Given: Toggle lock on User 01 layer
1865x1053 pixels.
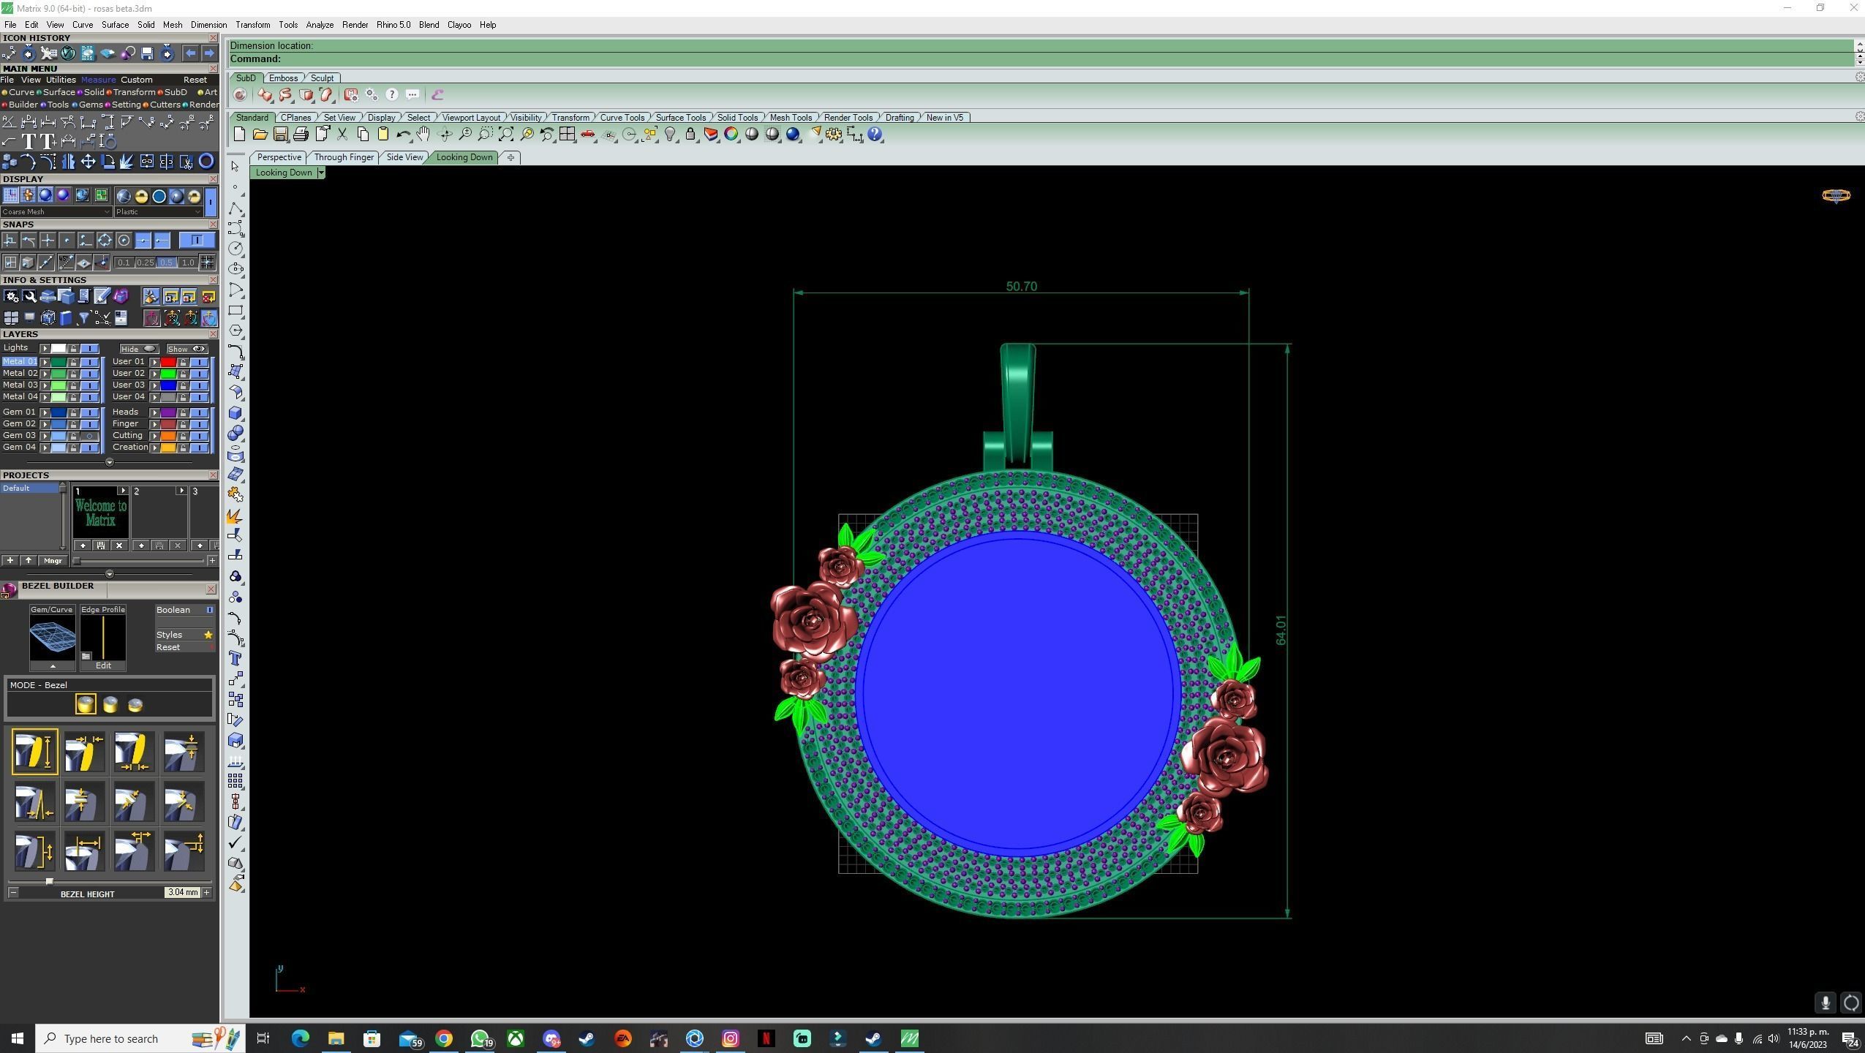Looking at the screenshot, I should [183, 362].
